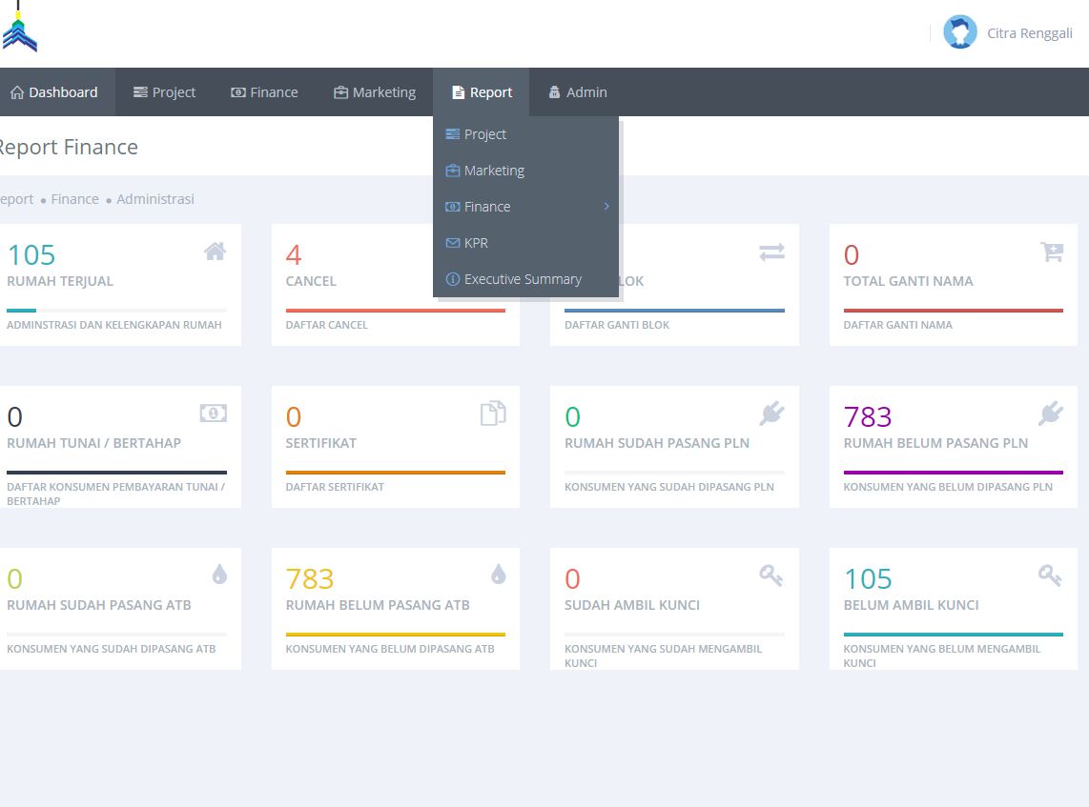1089x807 pixels.
Task: Click the key icon on Belum Ambil Kunci card
Action: [1050, 575]
